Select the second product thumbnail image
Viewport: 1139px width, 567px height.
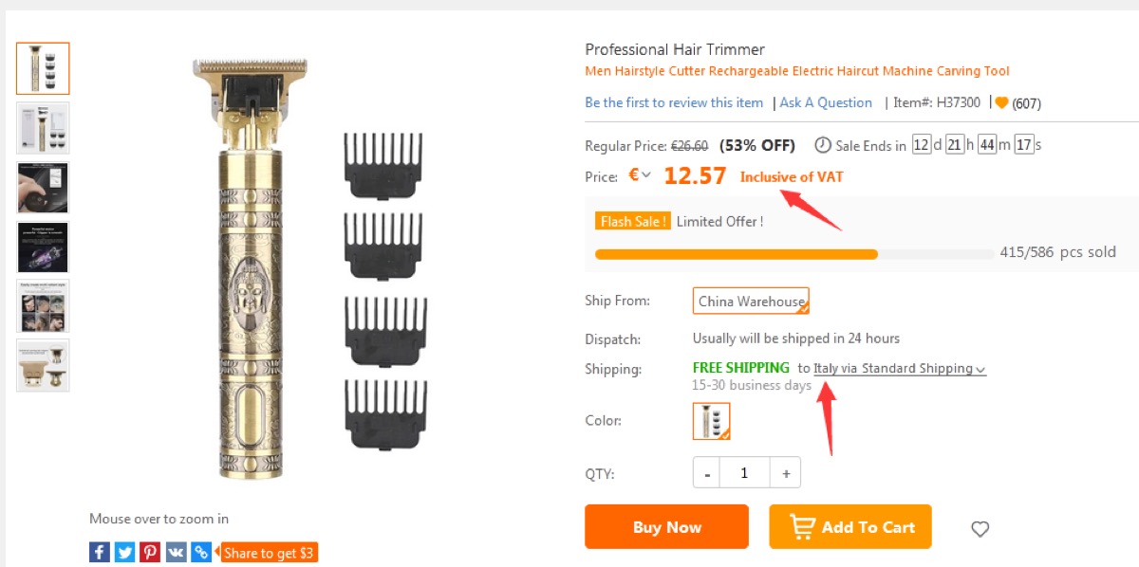43,128
